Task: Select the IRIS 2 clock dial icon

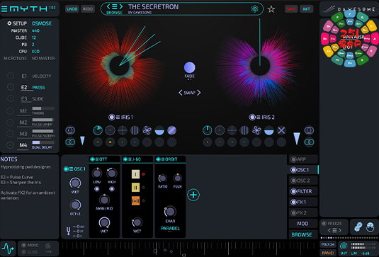Action: pos(207,130)
